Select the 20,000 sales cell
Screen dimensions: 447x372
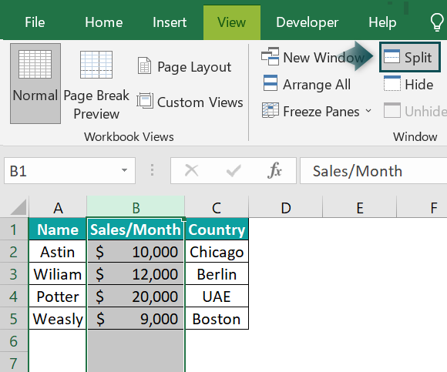point(136,296)
